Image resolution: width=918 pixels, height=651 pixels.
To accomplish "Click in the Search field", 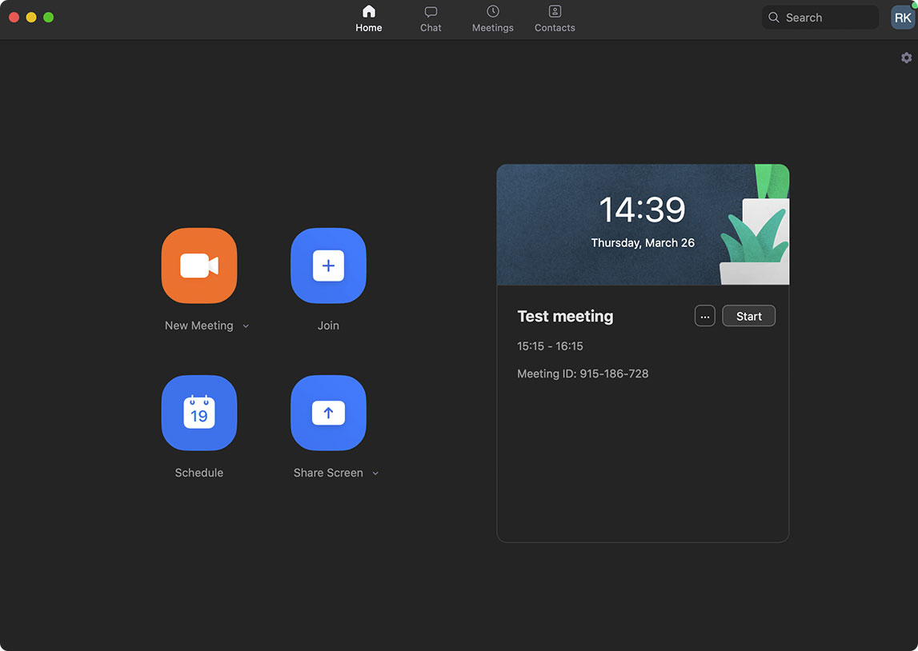I will 824,18.
